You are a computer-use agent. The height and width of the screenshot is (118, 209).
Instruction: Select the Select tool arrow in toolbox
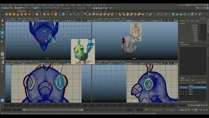[x=2, y=21]
